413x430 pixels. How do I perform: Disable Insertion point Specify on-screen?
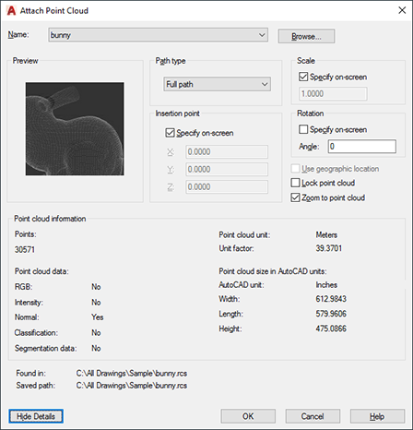[170, 133]
